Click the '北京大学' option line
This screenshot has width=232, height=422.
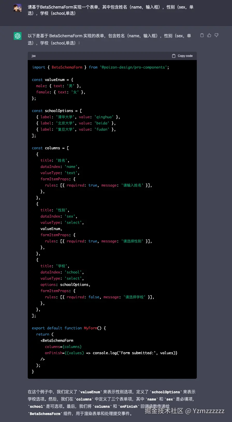click(x=76, y=123)
